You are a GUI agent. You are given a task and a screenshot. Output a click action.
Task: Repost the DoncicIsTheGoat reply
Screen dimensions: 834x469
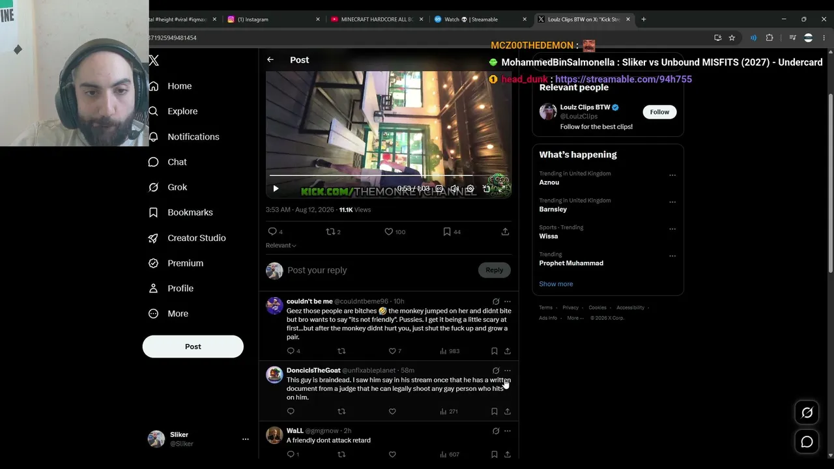pyautogui.click(x=341, y=412)
